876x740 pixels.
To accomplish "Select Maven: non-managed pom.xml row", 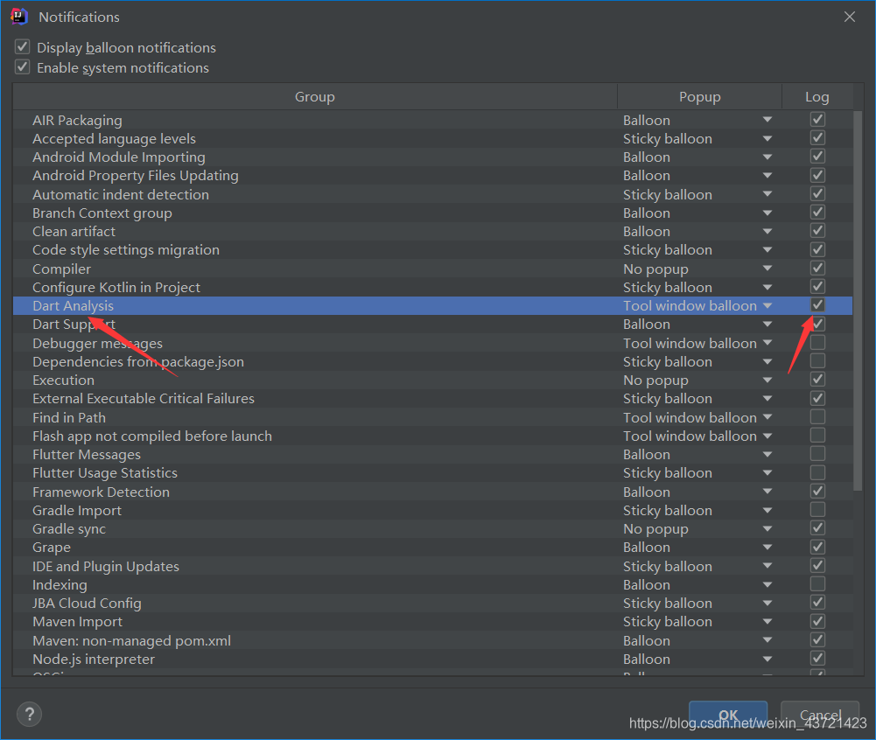I will pyautogui.click(x=432, y=640).
